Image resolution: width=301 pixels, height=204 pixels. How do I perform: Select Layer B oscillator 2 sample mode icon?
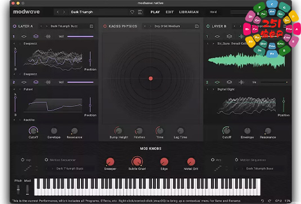coord(241,82)
